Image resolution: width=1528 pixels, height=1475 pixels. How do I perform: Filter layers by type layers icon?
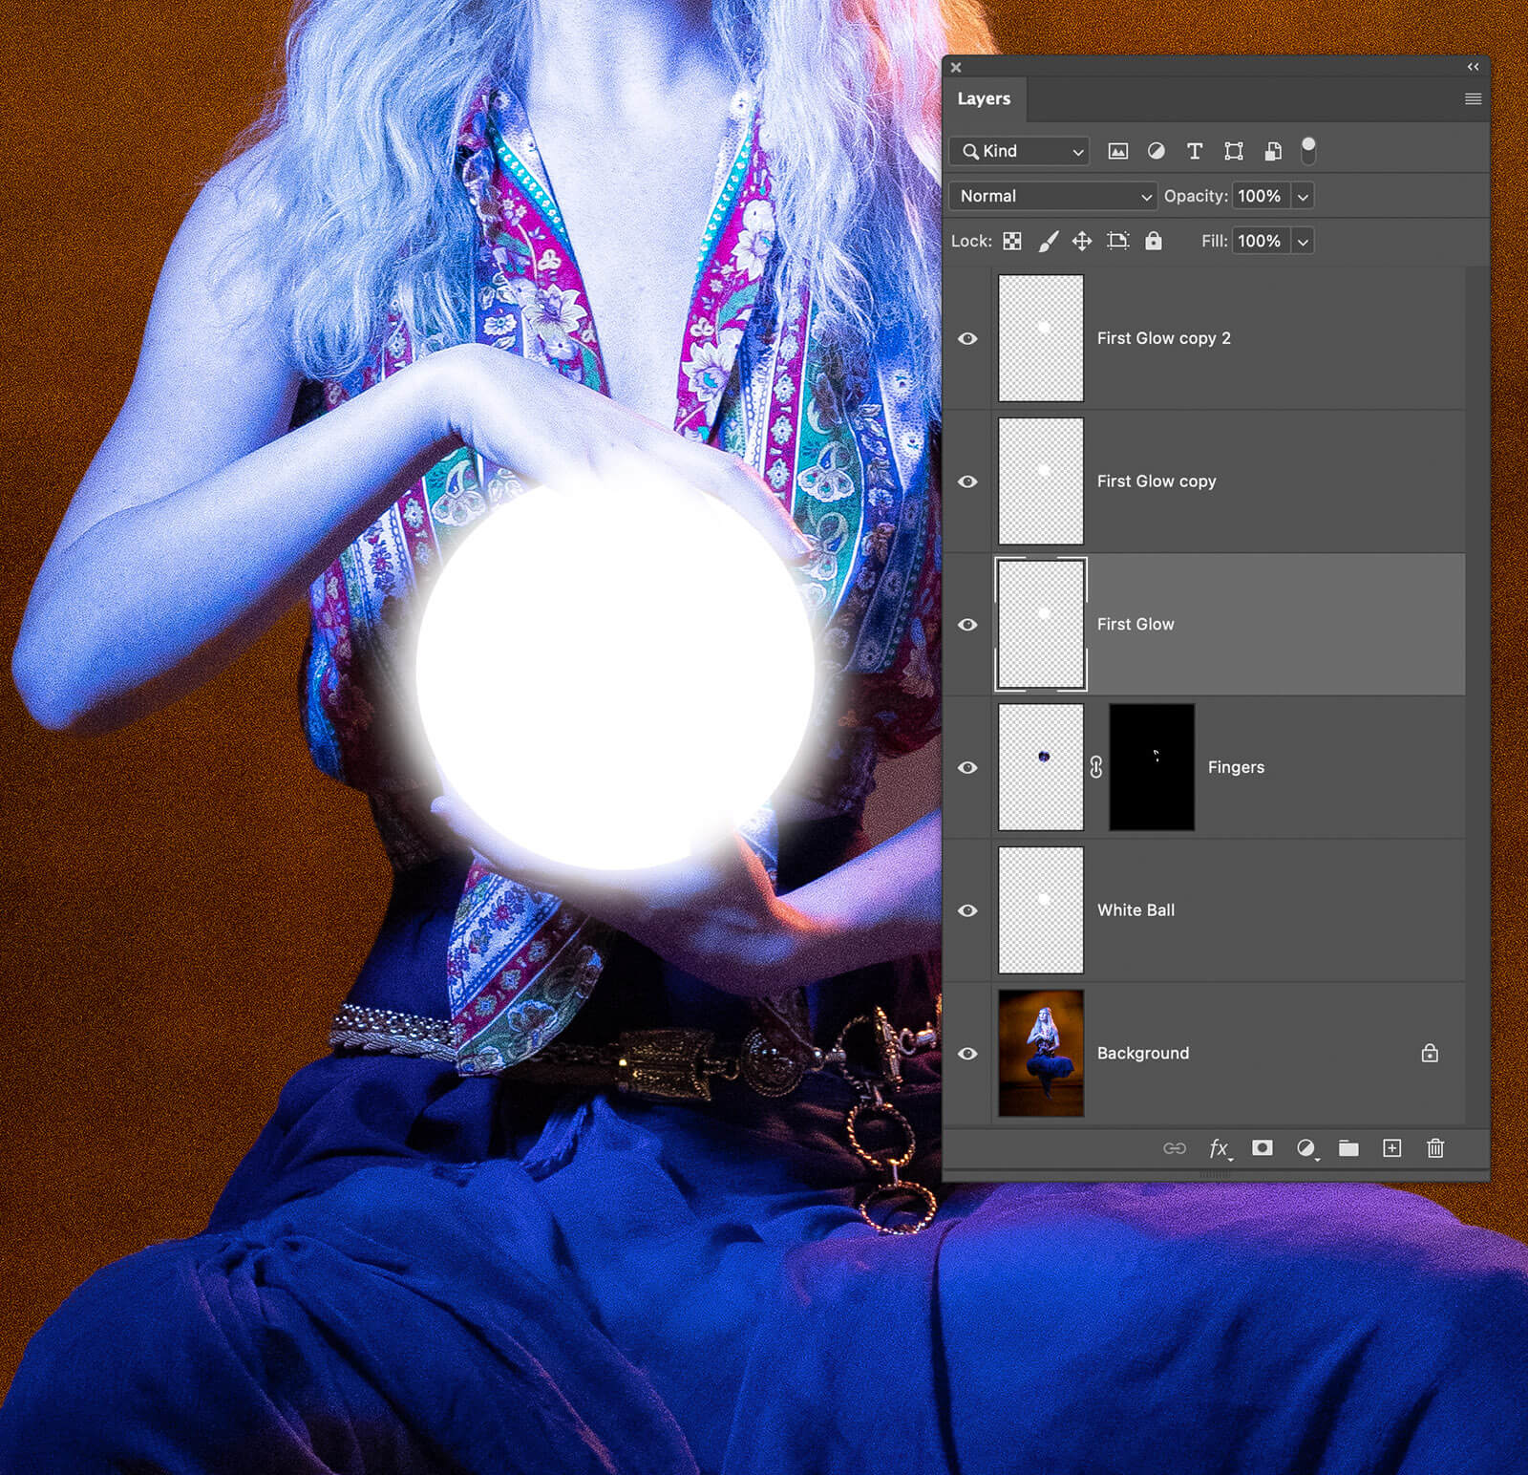click(x=1195, y=151)
